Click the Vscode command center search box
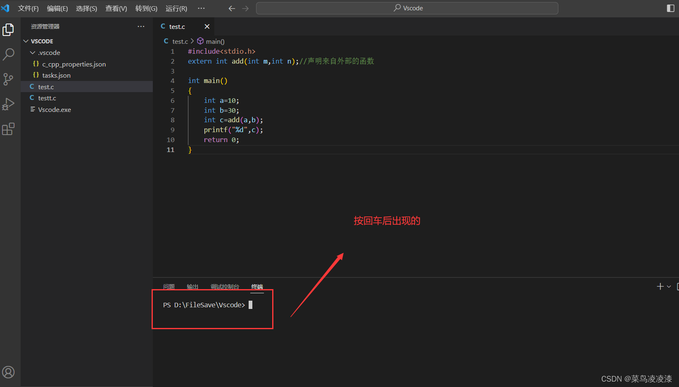Screen dimensions: 679x387 click(x=407, y=8)
